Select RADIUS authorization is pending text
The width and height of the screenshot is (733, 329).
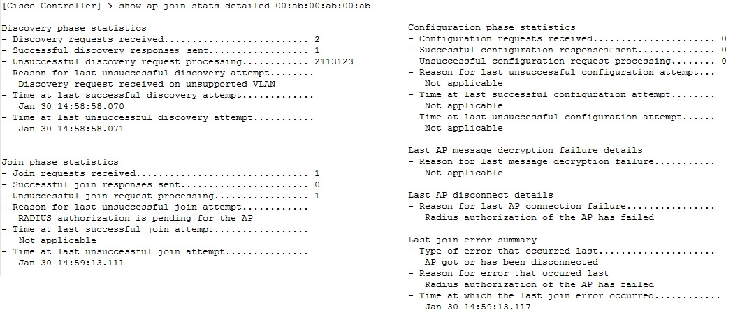pos(136,218)
